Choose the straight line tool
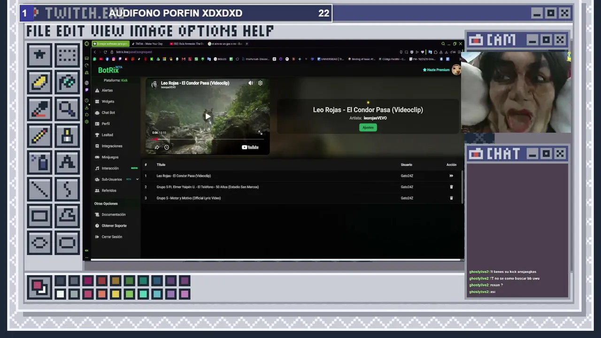This screenshot has height=338, width=601. click(39, 190)
